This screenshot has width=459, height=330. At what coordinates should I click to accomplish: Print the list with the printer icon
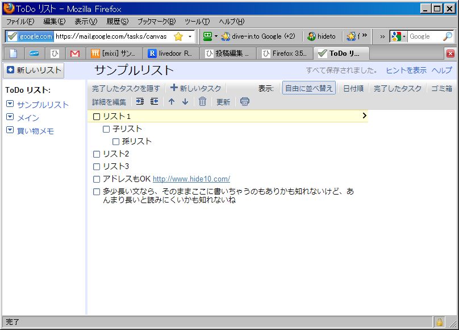(244, 102)
